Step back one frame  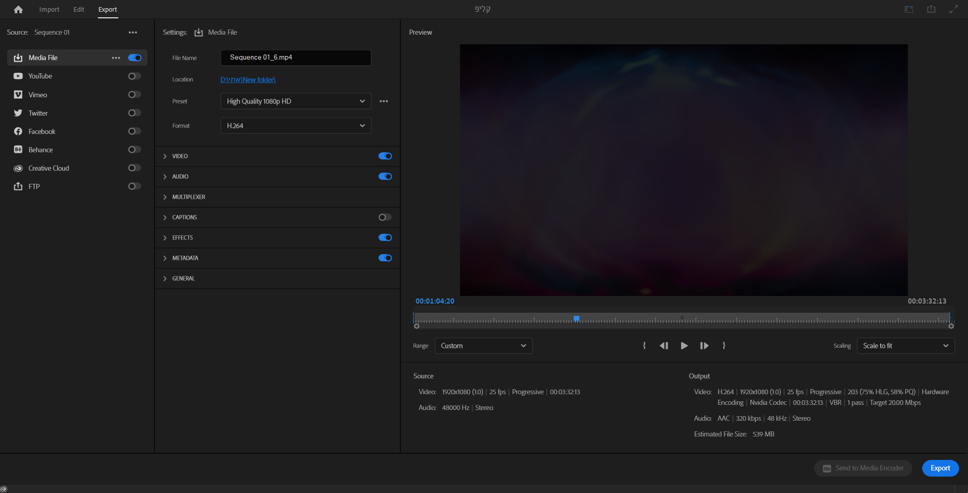[664, 345]
